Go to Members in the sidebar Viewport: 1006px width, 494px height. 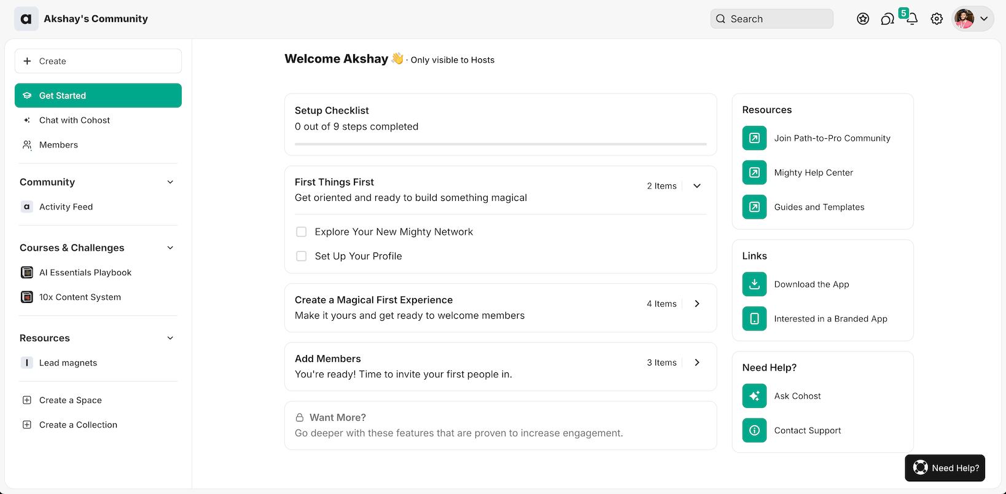pyautogui.click(x=58, y=145)
